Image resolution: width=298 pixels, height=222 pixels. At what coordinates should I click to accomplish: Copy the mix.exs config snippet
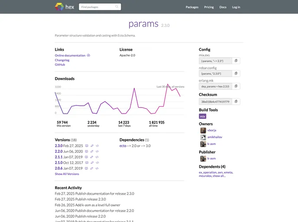pos(236,61)
